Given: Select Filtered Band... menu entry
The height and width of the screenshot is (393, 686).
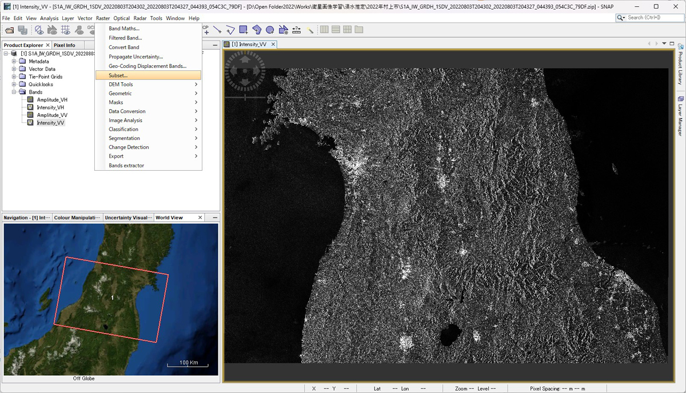Looking at the screenshot, I should tap(148, 38).
